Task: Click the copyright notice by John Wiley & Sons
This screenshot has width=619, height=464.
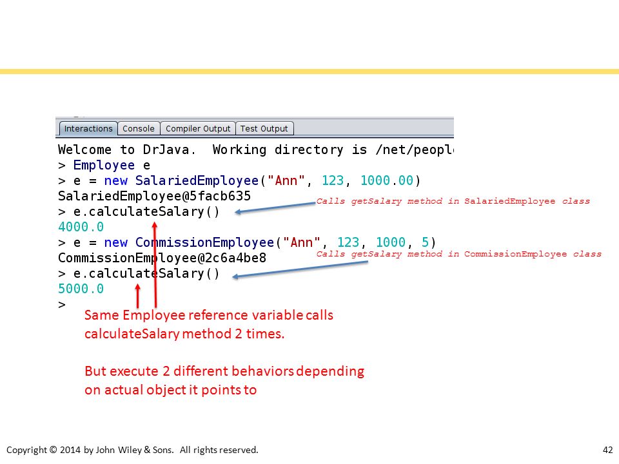Action: [132, 450]
